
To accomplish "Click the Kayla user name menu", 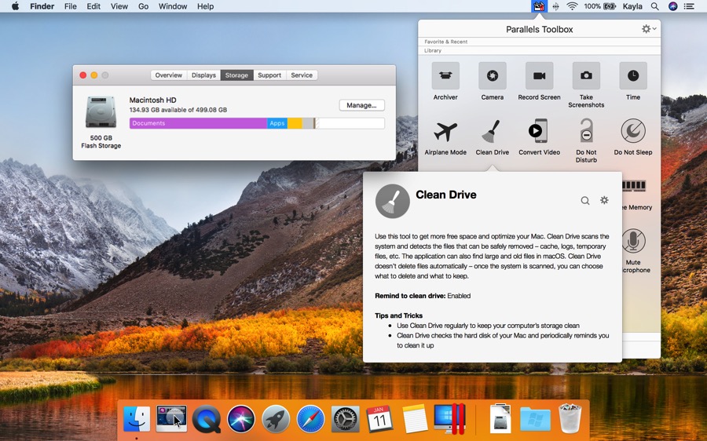I will (632, 6).
